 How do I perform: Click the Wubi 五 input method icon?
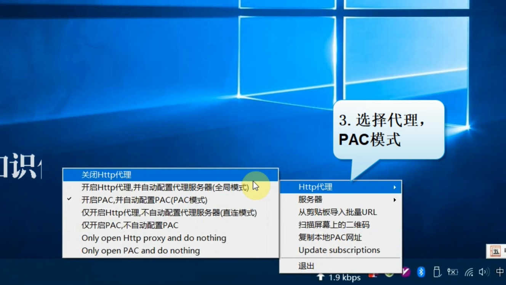pos(495,251)
